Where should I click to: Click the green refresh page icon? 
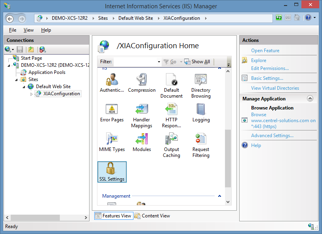click(x=279, y=18)
